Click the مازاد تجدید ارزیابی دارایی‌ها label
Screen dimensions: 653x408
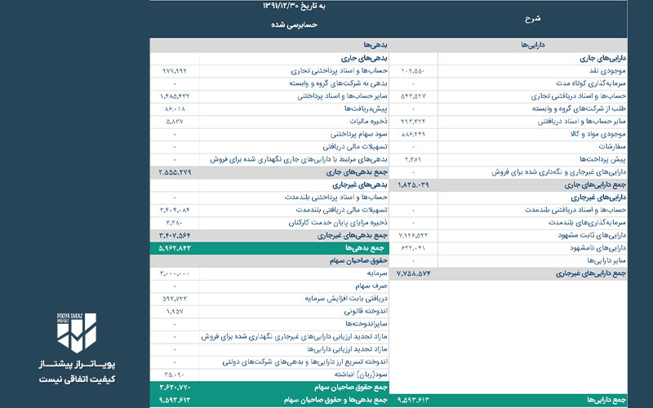(348, 349)
